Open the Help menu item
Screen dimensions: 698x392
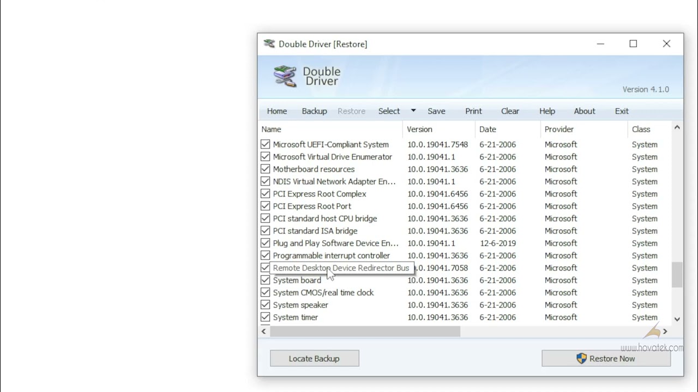(x=547, y=111)
